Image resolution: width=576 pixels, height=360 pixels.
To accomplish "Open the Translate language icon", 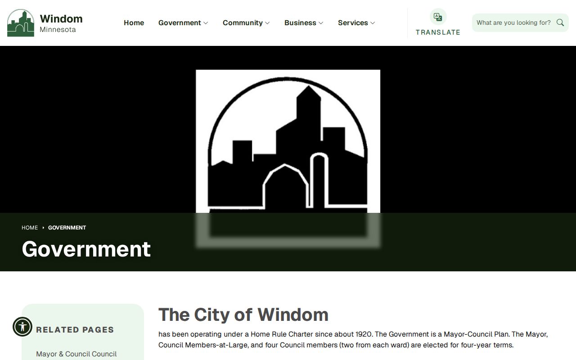I will pyautogui.click(x=438, y=17).
